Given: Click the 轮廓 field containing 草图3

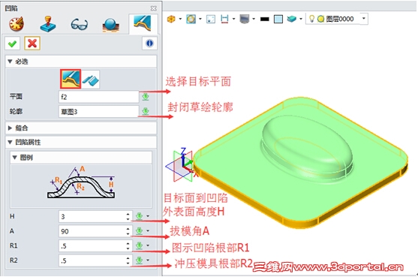Looking at the screenshot, I should tap(98, 111).
